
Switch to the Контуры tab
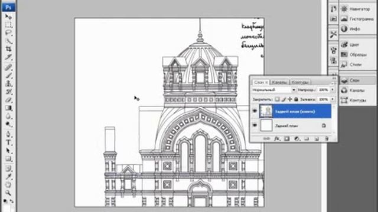pyautogui.click(x=300, y=82)
